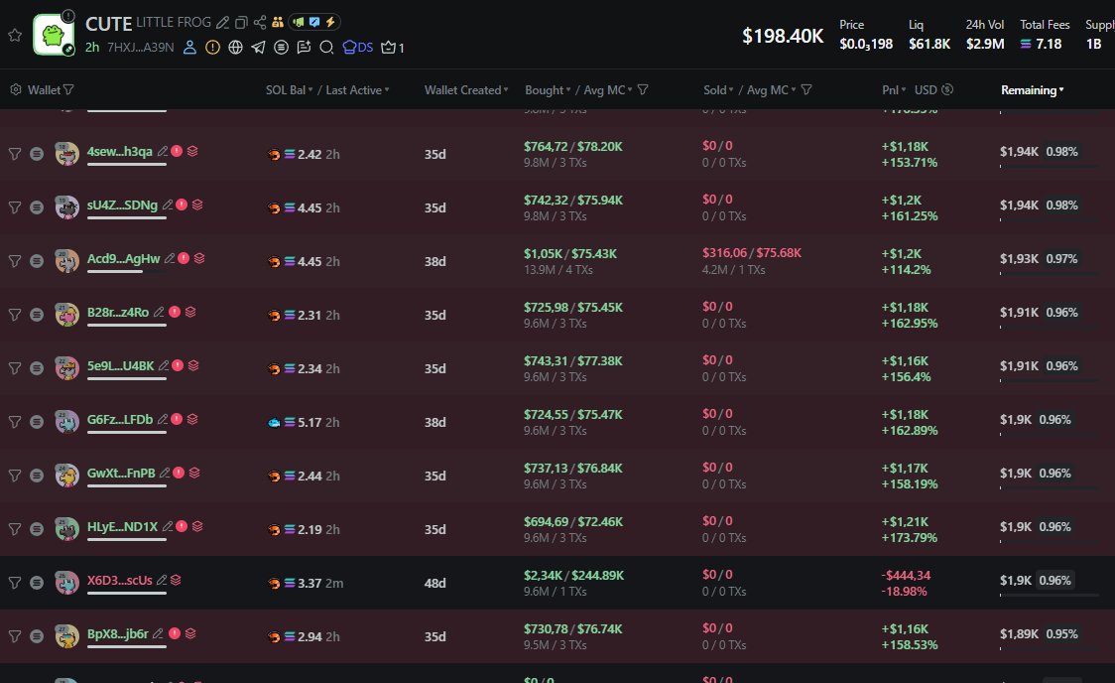Sort by bought Avg MC column

pyautogui.click(x=607, y=89)
